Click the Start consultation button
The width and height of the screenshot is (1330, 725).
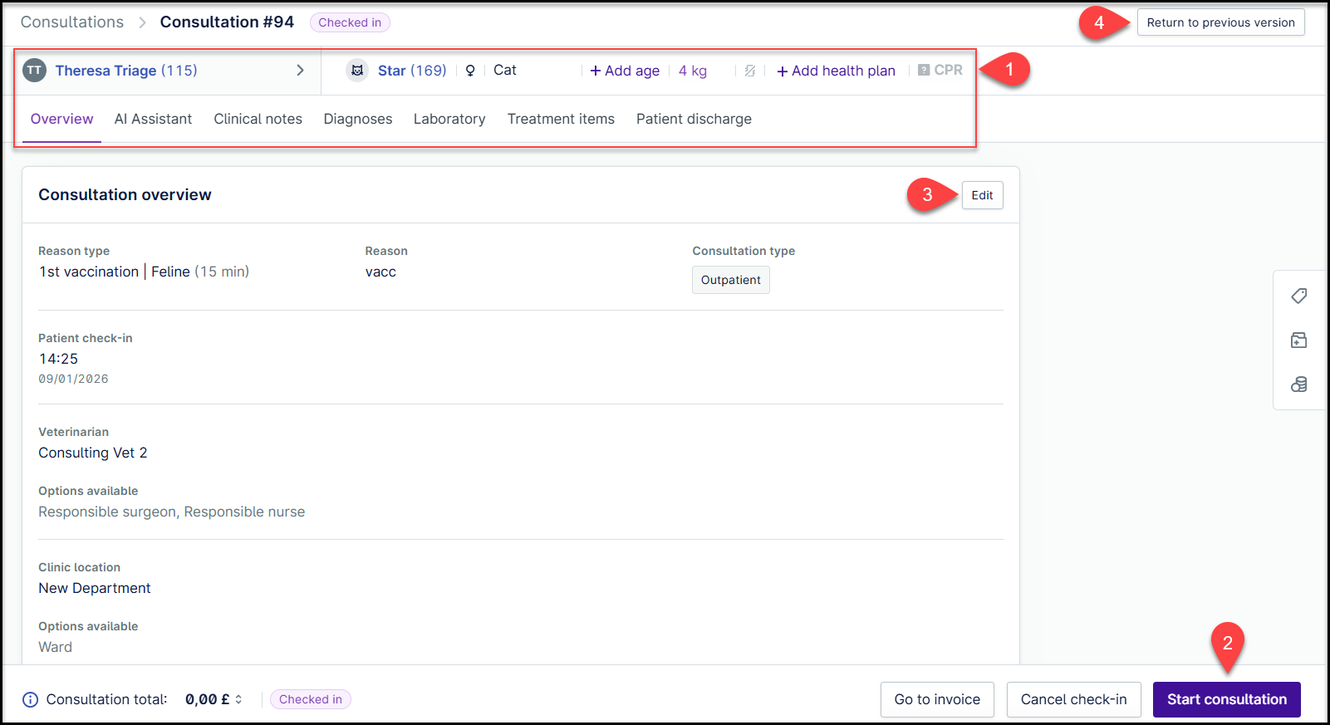click(x=1226, y=699)
